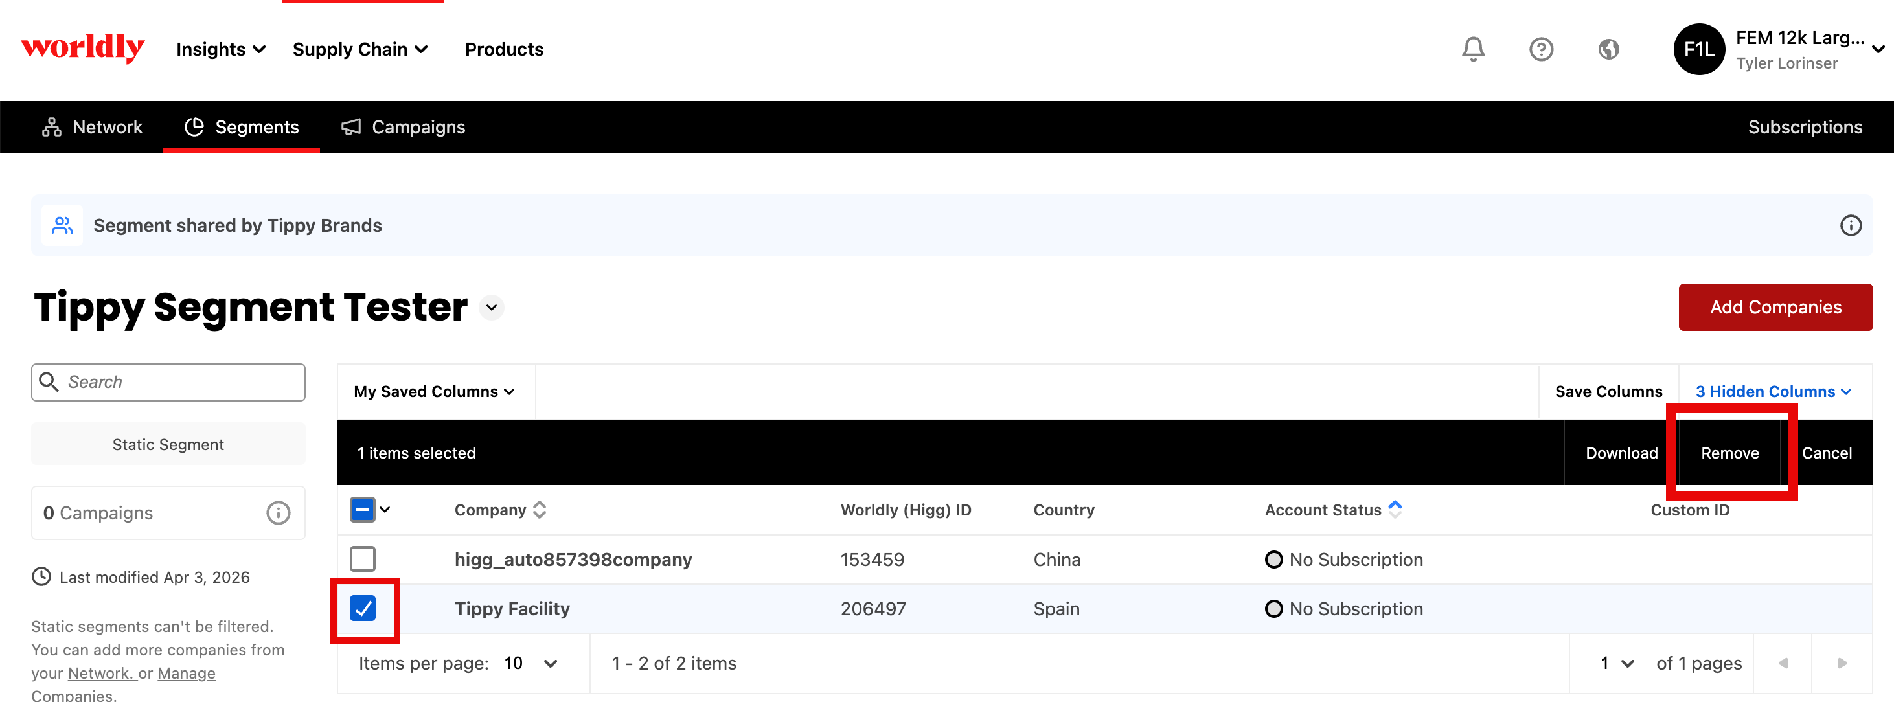
Task: Expand the Insights menu
Action: click(x=221, y=49)
